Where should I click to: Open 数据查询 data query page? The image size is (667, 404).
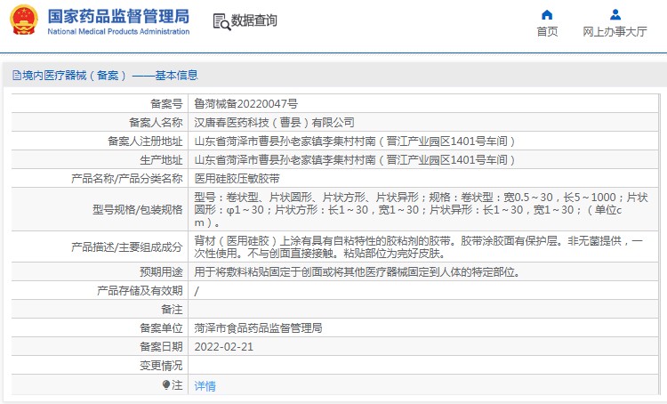(254, 20)
